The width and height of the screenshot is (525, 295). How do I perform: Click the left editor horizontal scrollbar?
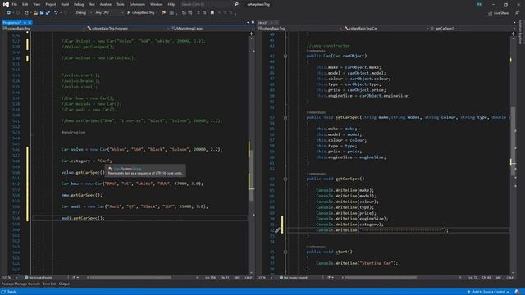130,278
